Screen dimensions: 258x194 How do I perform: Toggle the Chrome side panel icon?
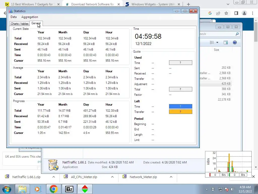point(236,13)
